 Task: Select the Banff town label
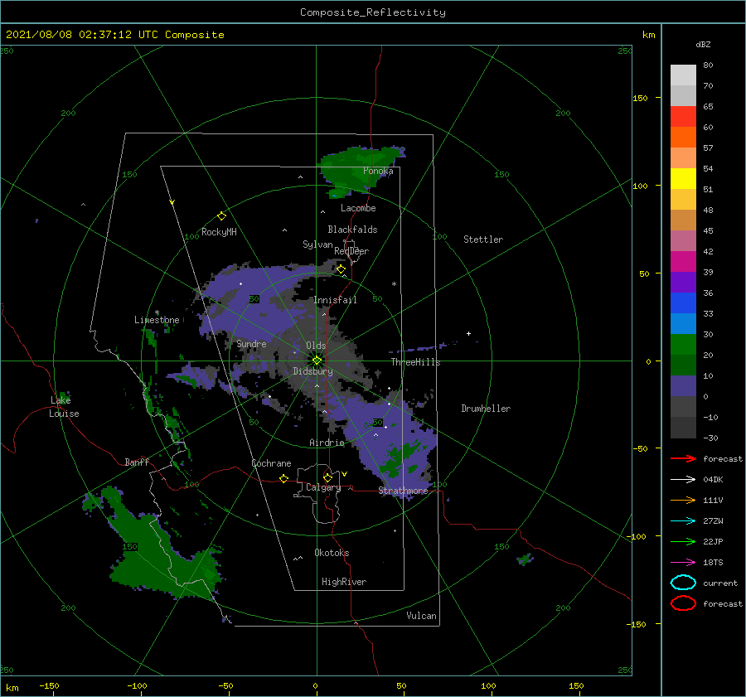[137, 462]
